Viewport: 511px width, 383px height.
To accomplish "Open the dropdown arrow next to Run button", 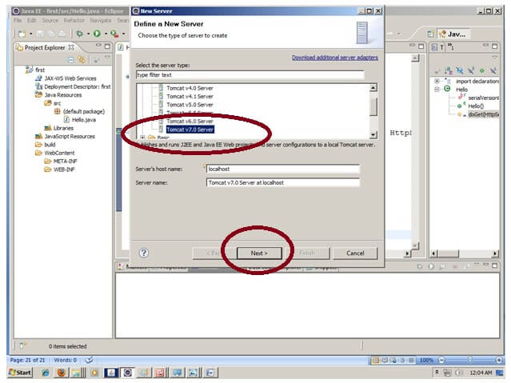I will pos(106,34).
